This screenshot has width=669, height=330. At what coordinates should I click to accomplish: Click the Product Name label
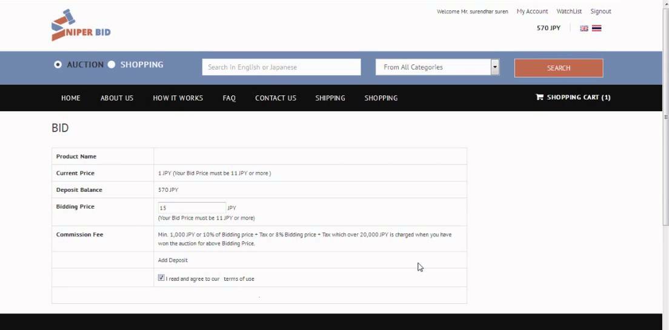76,157
